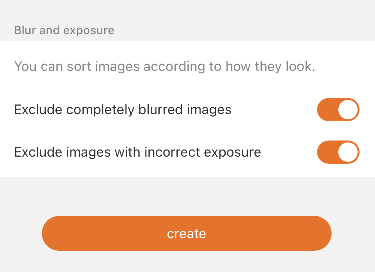Viewport: 375px width, 272px height.
Task: Switch off the incorrect exposure exclusion
Action: click(x=338, y=152)
